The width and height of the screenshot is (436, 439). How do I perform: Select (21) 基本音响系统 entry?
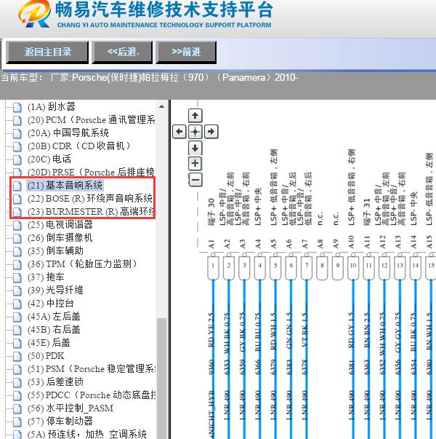click(65, 186)
